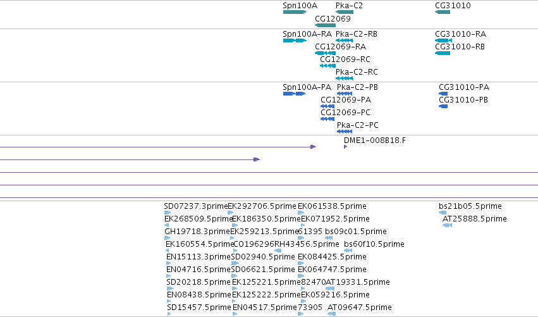Click the SD20218.5prime EST label
538x317 pixels.
point(199,282)
